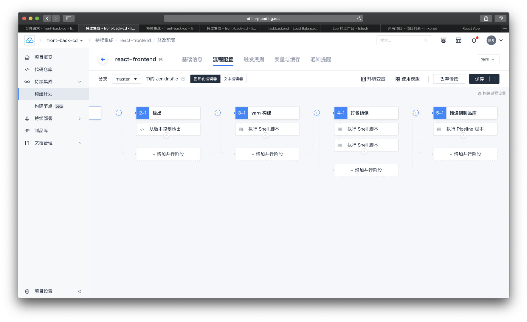
Task: Select the 图形化编辑器 mode
Action: tap(205, 79)
